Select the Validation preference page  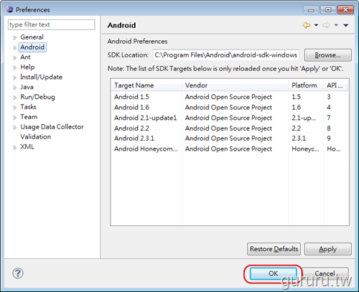coord(36,136)
